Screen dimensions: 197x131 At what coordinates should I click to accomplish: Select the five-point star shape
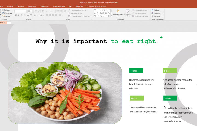pos(109,16)
